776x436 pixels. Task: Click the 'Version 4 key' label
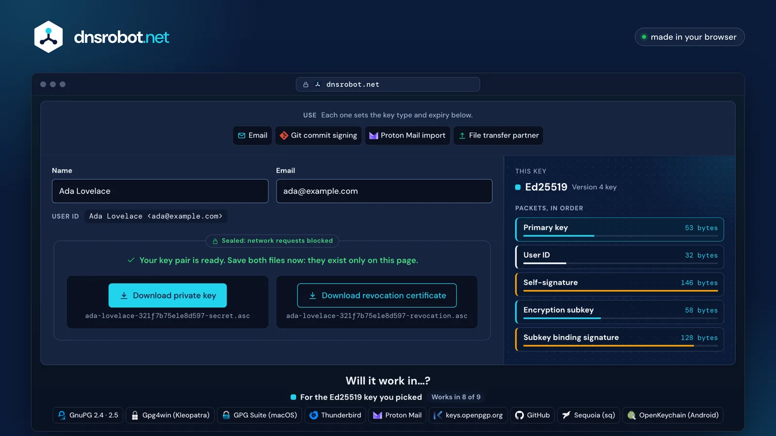594,187
